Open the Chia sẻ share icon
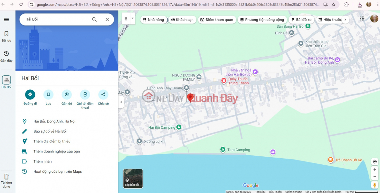Screen dimensions: 380x193 103,95
